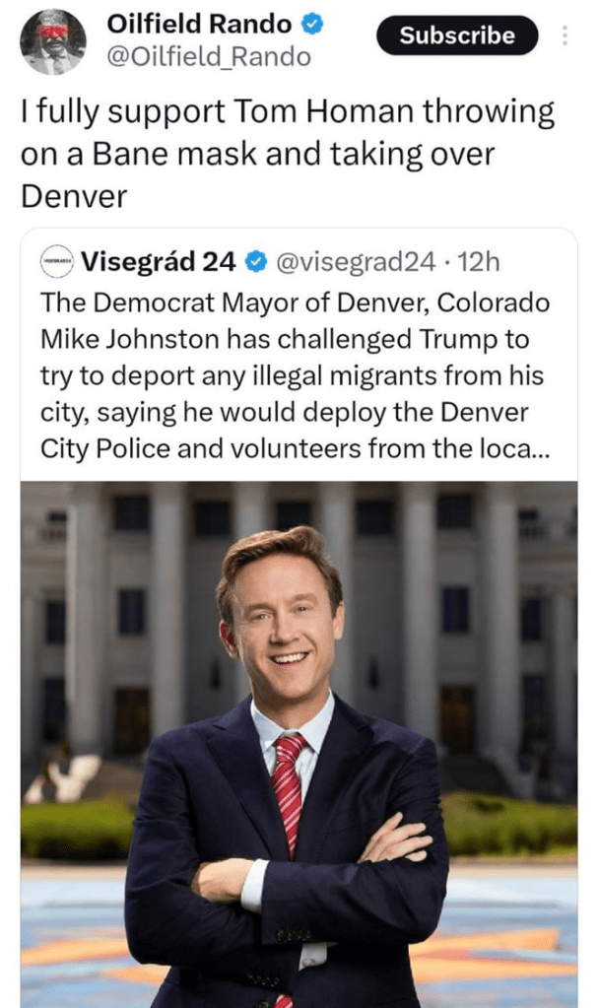Image resolution: width=598 pixels, height=1008 pixels.
Task: Click the 12h timestamp on the quoted post
Action: (480, 262)
